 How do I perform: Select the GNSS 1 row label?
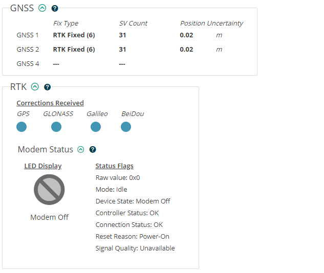coord(28,35)
